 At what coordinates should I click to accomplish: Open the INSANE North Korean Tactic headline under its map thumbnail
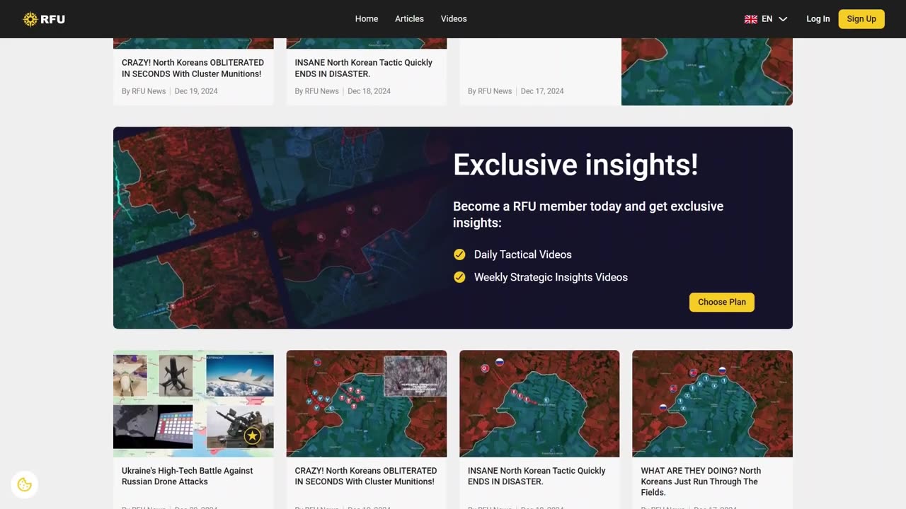[x=537, y=476]
